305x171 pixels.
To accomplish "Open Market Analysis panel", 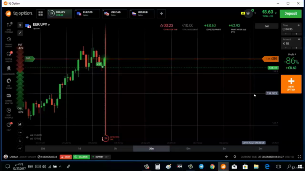I will click(x=9, y=98).
